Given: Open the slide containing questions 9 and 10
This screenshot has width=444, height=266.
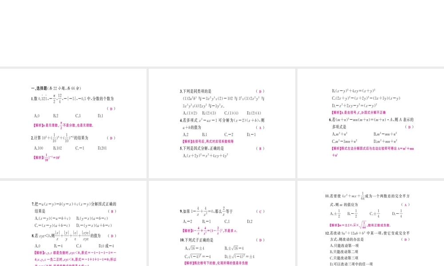Looking at the screenshot, I should 222,223.
